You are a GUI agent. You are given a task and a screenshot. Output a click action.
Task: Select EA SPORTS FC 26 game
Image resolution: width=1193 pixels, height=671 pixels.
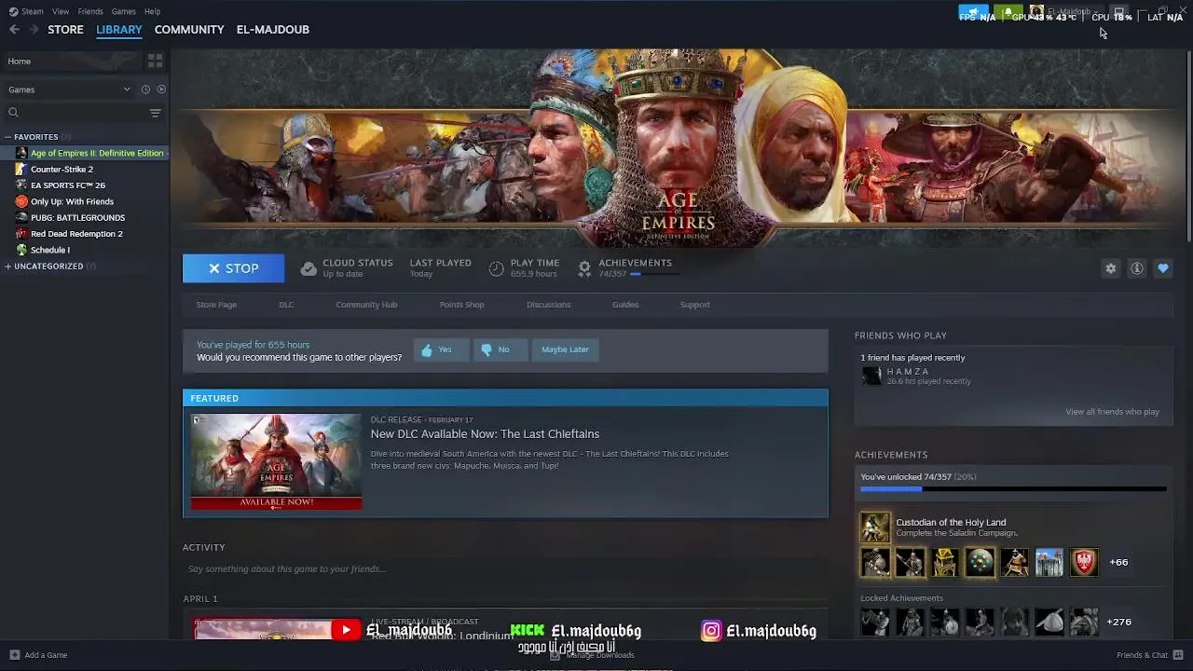tap(67, 185)
